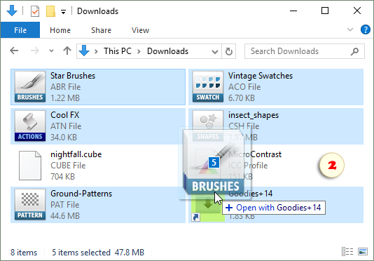Go forward with the Forward arrow

(35, 51)
